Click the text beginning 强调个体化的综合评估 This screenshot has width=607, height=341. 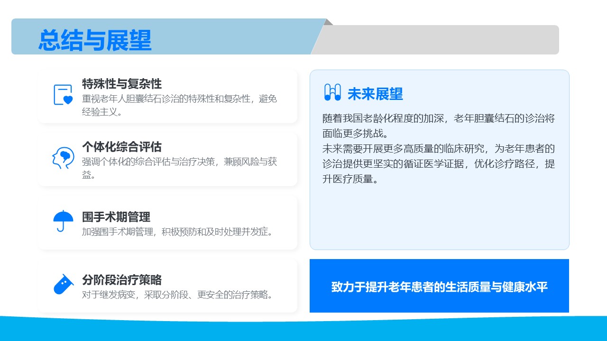coord(179,168)
